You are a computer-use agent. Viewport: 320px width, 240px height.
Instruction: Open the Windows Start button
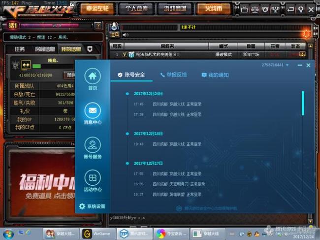click(x=8, y=234)
